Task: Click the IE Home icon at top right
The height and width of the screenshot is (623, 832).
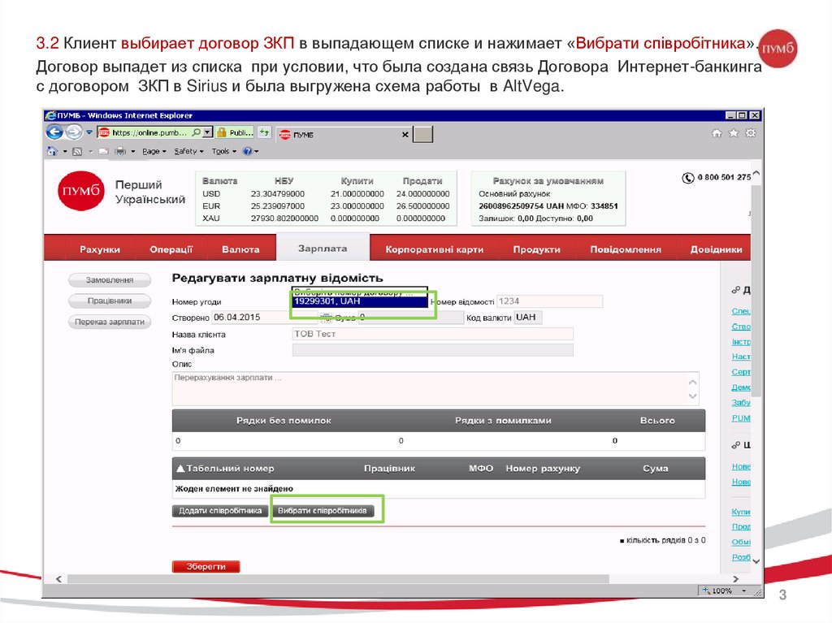Action: (x=717, y=133)
